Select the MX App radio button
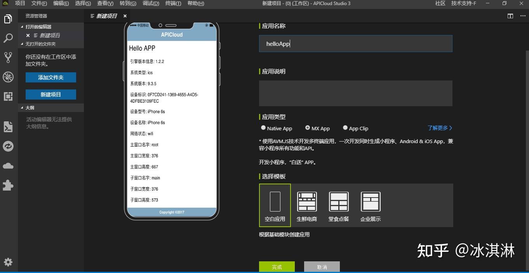This screenshot has height=273, width=529. pyautogui.click(x=307, y=128)
